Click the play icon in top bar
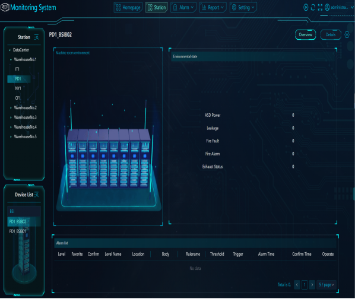 [306, 8]
